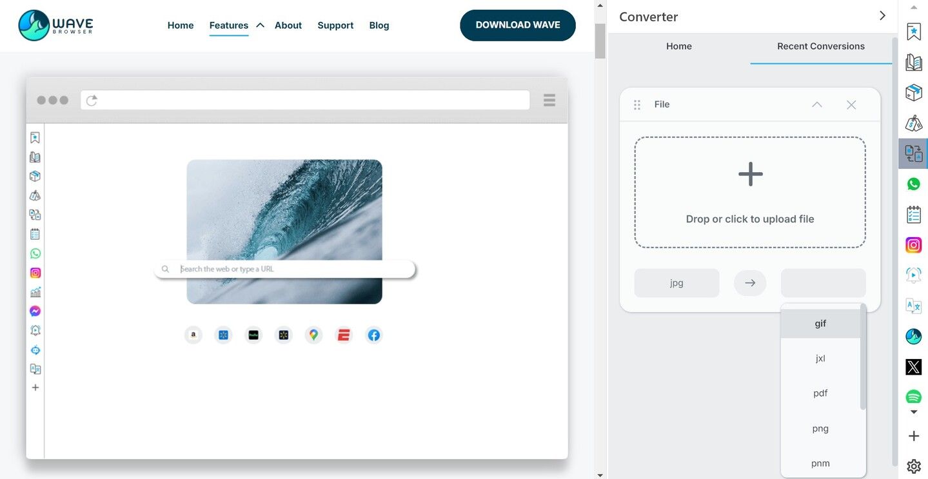Open WhatsApp in the right sidebar
This screenshot has width=928, height=479.
(x=913, y=184)
